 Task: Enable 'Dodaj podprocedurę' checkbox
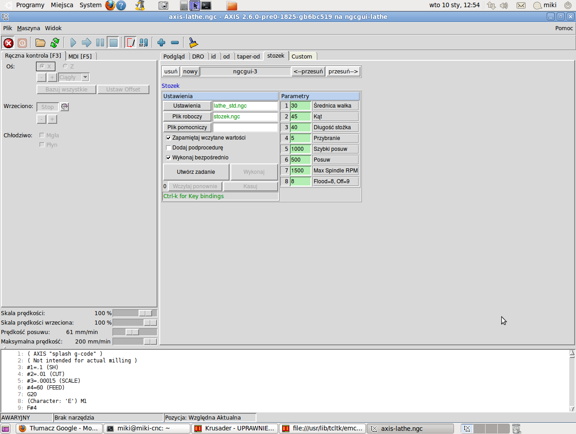[x=168, y=148]
